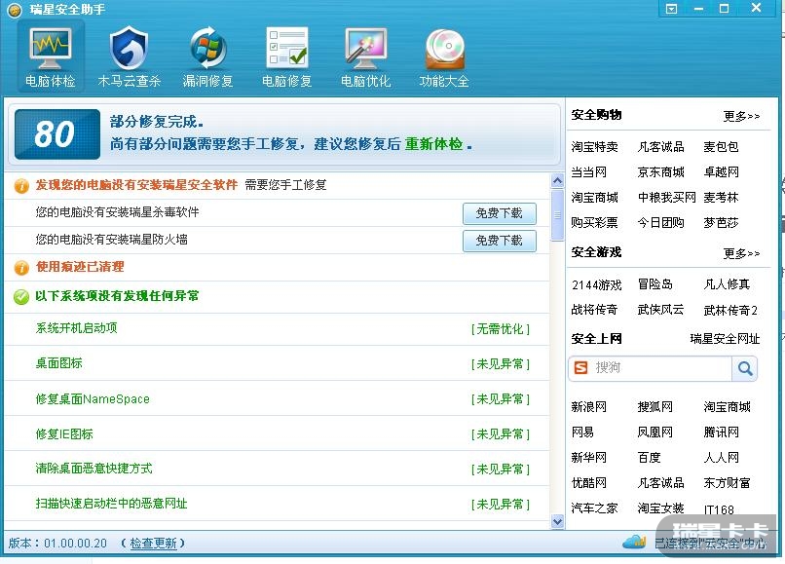Download free 瑞星防火墙
The image size is (785, 564).
click(499, 241)
